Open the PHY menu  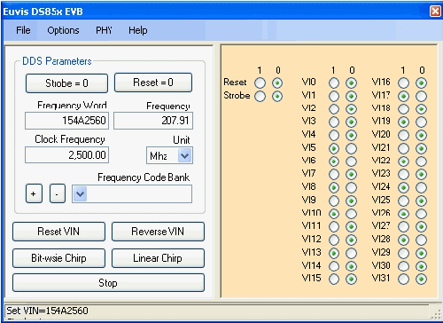[x=104, y=30]
